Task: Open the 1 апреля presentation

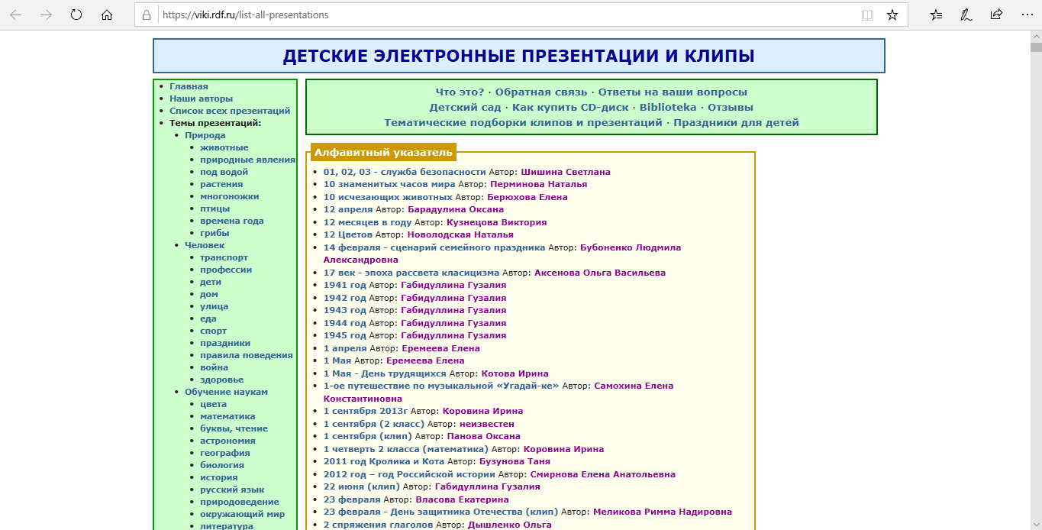Action: click(x=345, y=348)
